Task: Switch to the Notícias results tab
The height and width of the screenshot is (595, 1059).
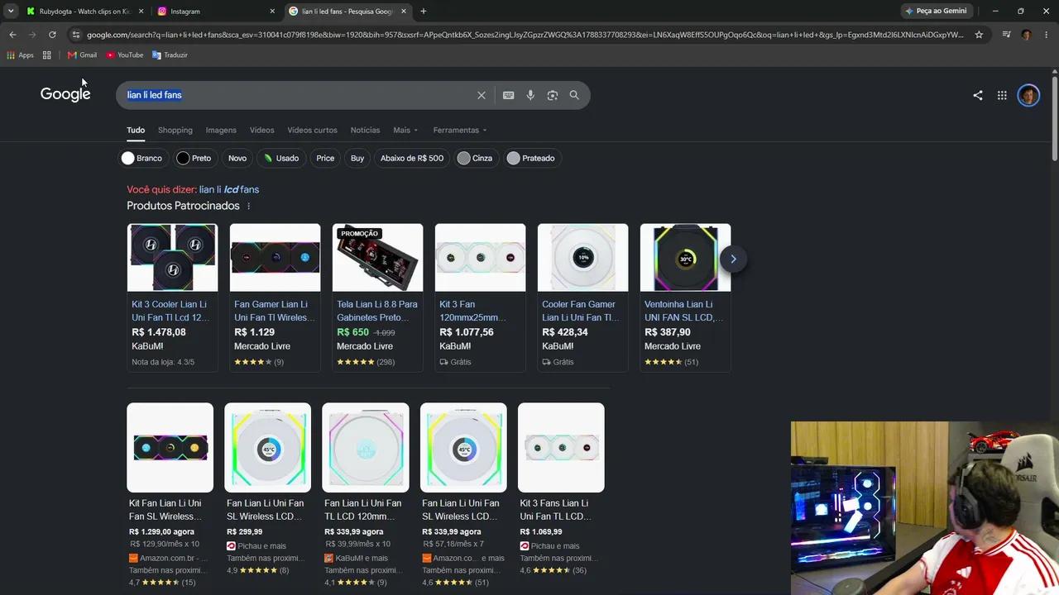Action: tap(365, 131)
